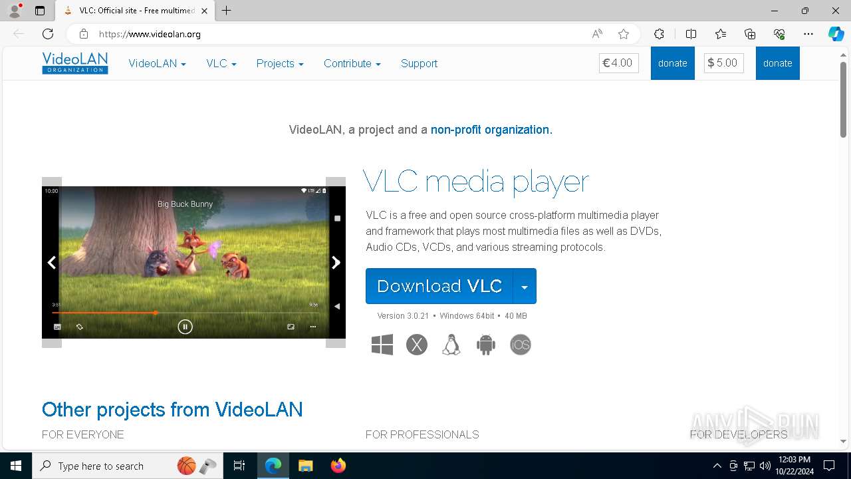
Task: Click the Windows taskbar search box
Action: [126, 466]
